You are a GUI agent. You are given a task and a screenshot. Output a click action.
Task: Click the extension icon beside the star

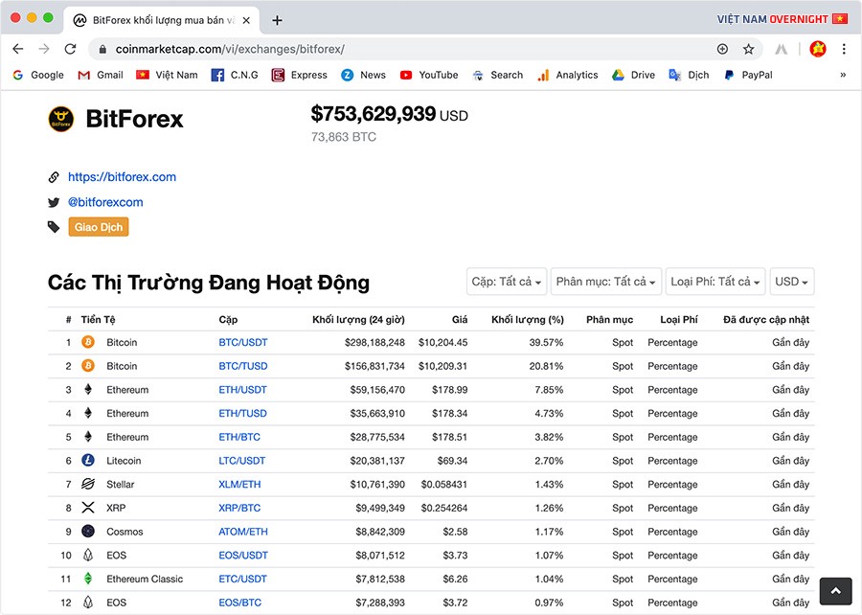tap(782, 49)
